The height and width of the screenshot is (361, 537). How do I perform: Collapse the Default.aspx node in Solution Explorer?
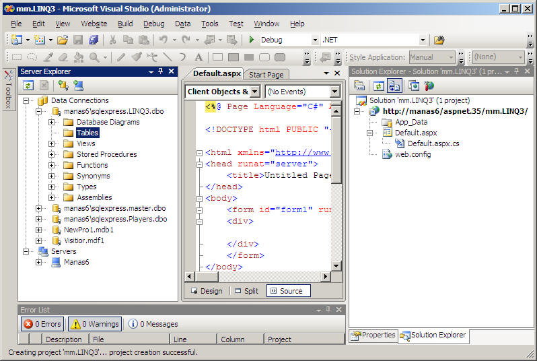tap(370, 133)
